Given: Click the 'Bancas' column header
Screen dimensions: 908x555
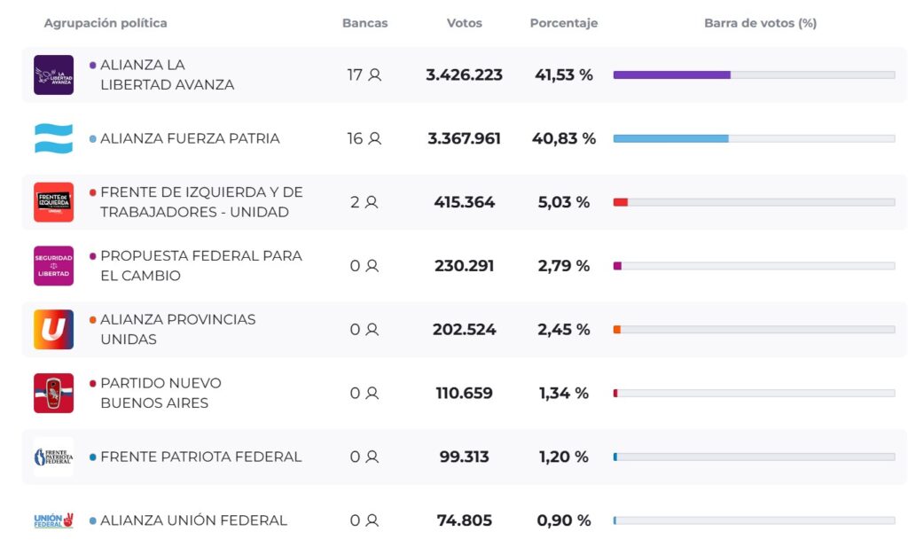Looking at the screenshot, I should pyautogui.click(x=365, y=23).
